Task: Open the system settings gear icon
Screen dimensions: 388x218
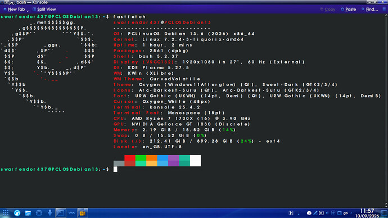Action: [x=39, y=213]
